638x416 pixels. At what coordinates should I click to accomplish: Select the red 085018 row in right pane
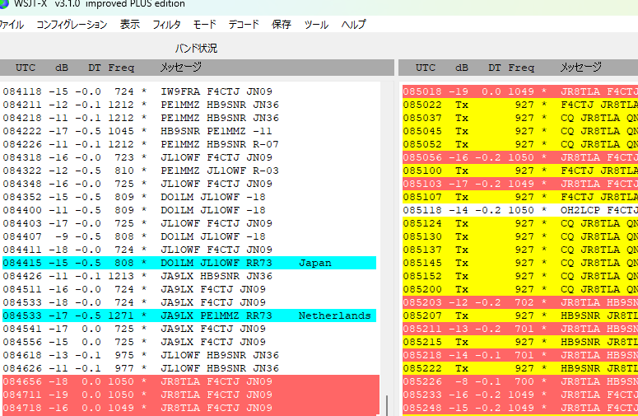tap(520, 91)
